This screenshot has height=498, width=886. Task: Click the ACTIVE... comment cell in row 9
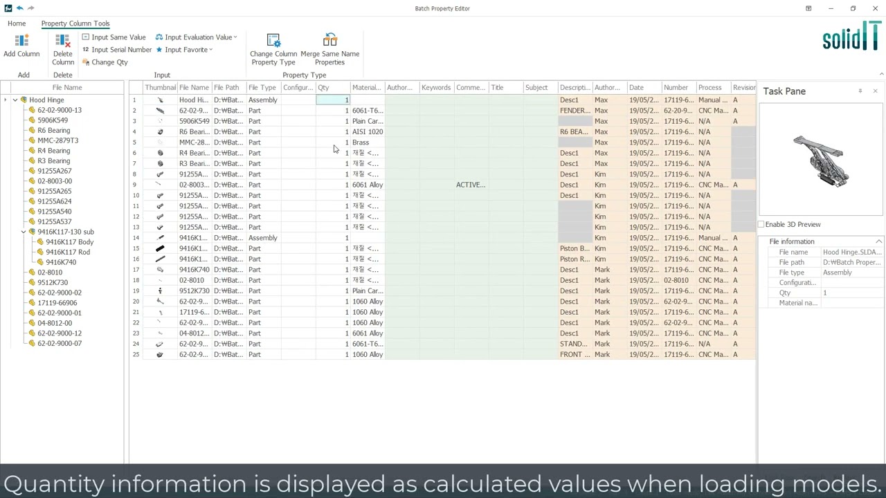tap(471, 185)
